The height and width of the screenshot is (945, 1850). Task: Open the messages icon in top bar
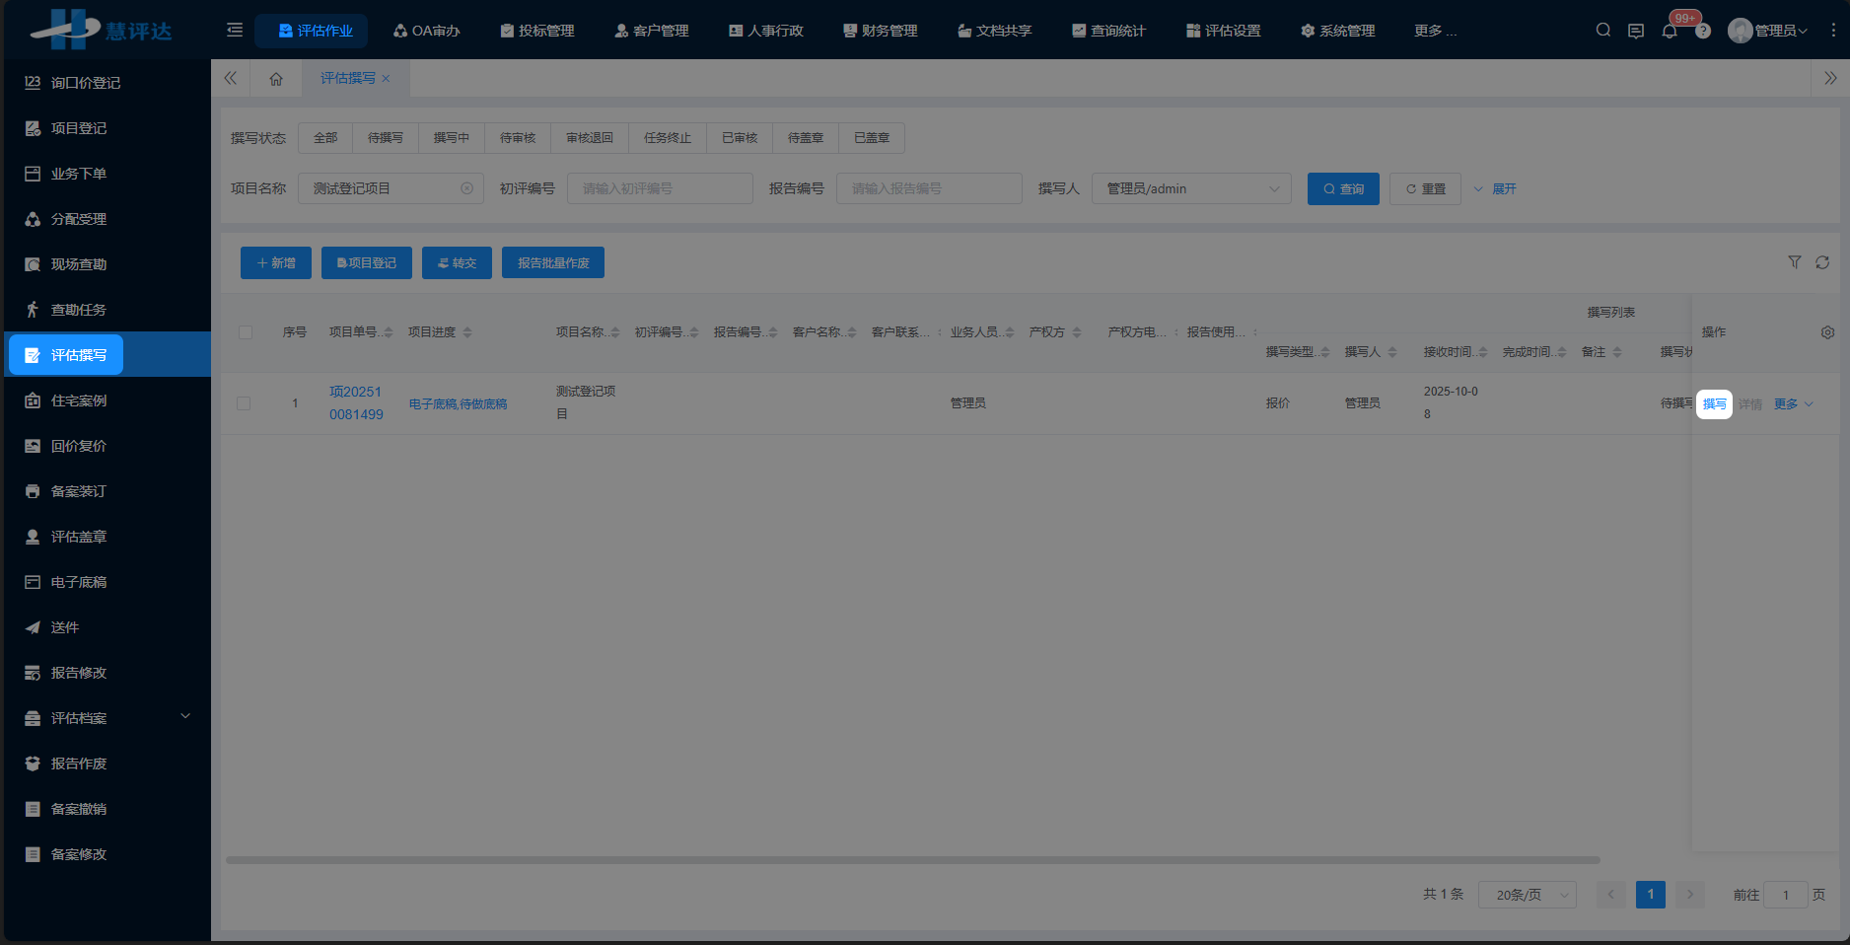click(x=1636, y=31)
